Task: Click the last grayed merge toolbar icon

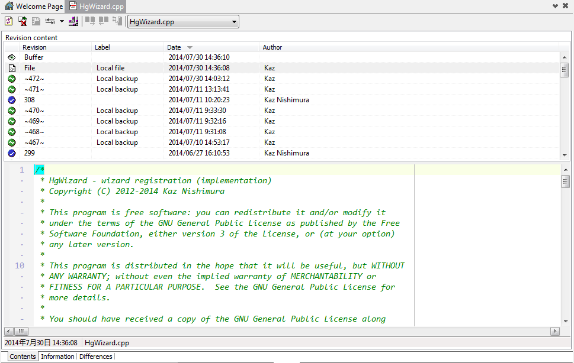Action: [117, 21]
